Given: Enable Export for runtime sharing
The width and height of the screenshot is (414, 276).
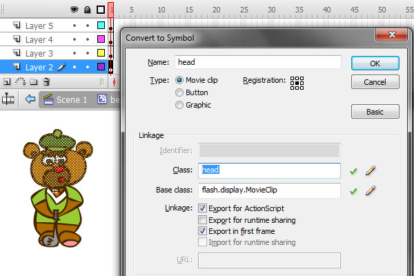Looking at the screenshot, I should pyautogui.click(x=202, y=219).
